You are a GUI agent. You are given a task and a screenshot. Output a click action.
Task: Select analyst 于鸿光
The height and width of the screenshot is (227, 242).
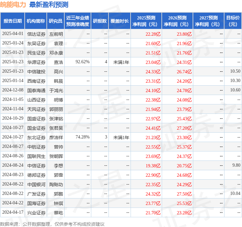[x=56, y=90]
